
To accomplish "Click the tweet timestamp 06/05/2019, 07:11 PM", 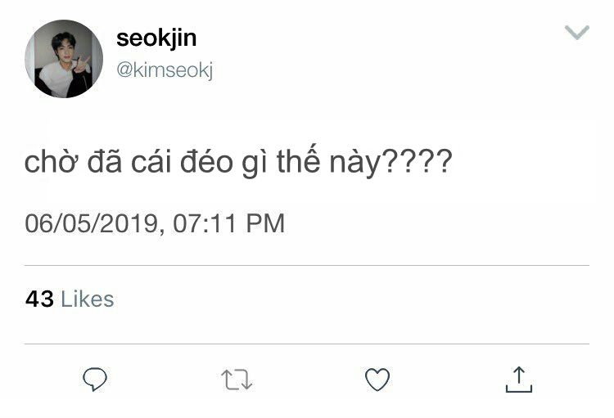I will click(155, 223).
